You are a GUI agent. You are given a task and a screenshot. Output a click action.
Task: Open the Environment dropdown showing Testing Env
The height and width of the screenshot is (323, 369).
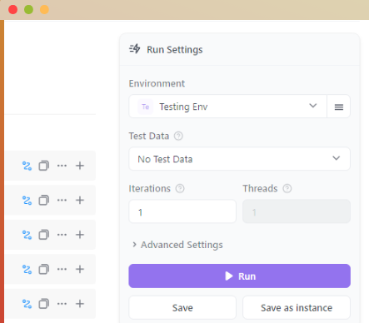tap(227, 107)
